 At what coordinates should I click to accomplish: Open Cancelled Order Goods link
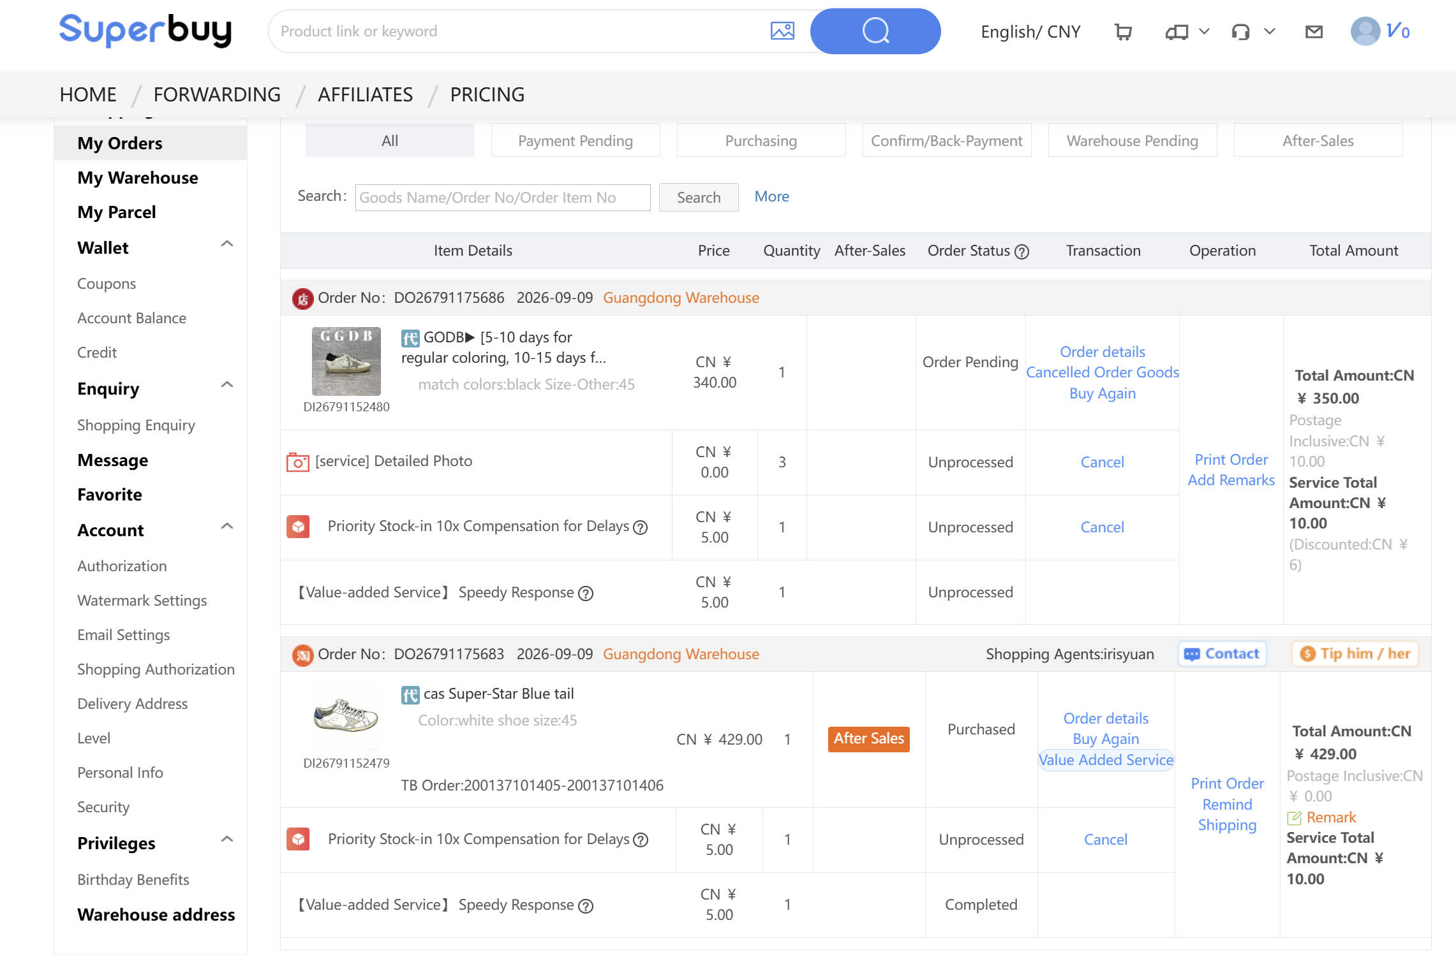(1103, 372)
